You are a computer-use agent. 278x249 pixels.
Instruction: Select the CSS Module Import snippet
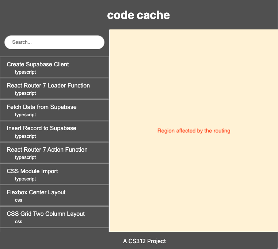click(32, 171)
